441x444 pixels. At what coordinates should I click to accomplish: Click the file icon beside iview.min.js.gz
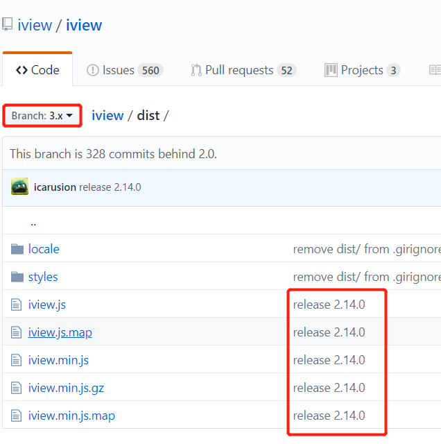tap(16, 388)
